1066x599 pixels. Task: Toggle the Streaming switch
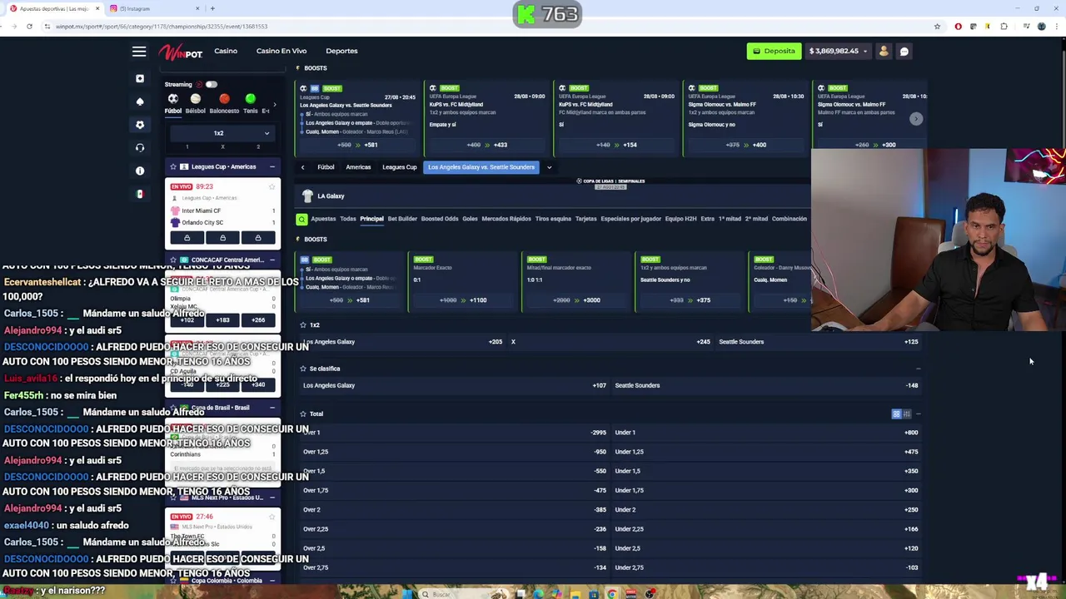(x=212, y=84)
